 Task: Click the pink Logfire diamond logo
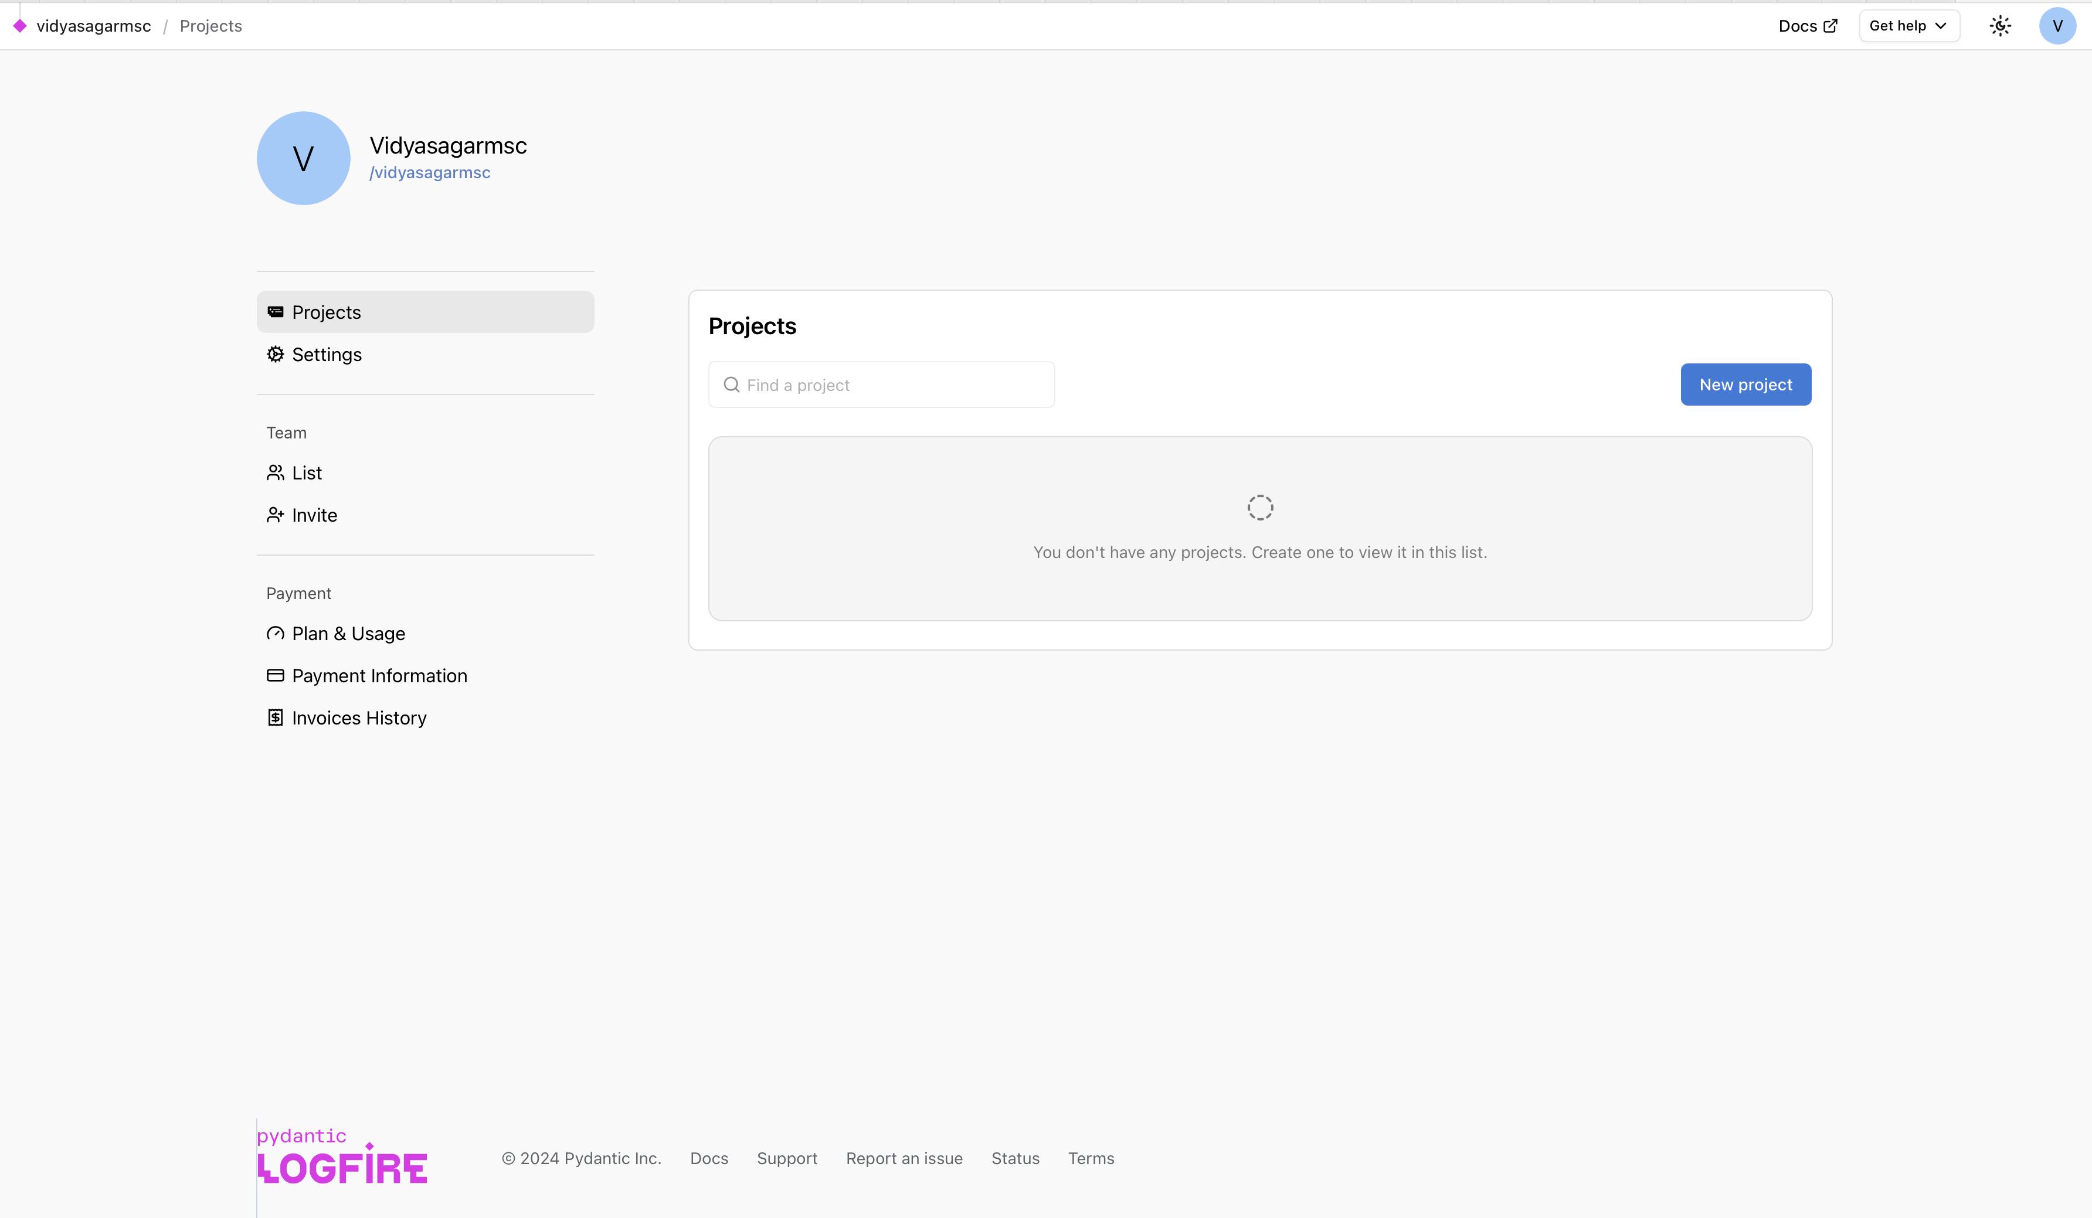pyautogui.click(x=20, y=26)
